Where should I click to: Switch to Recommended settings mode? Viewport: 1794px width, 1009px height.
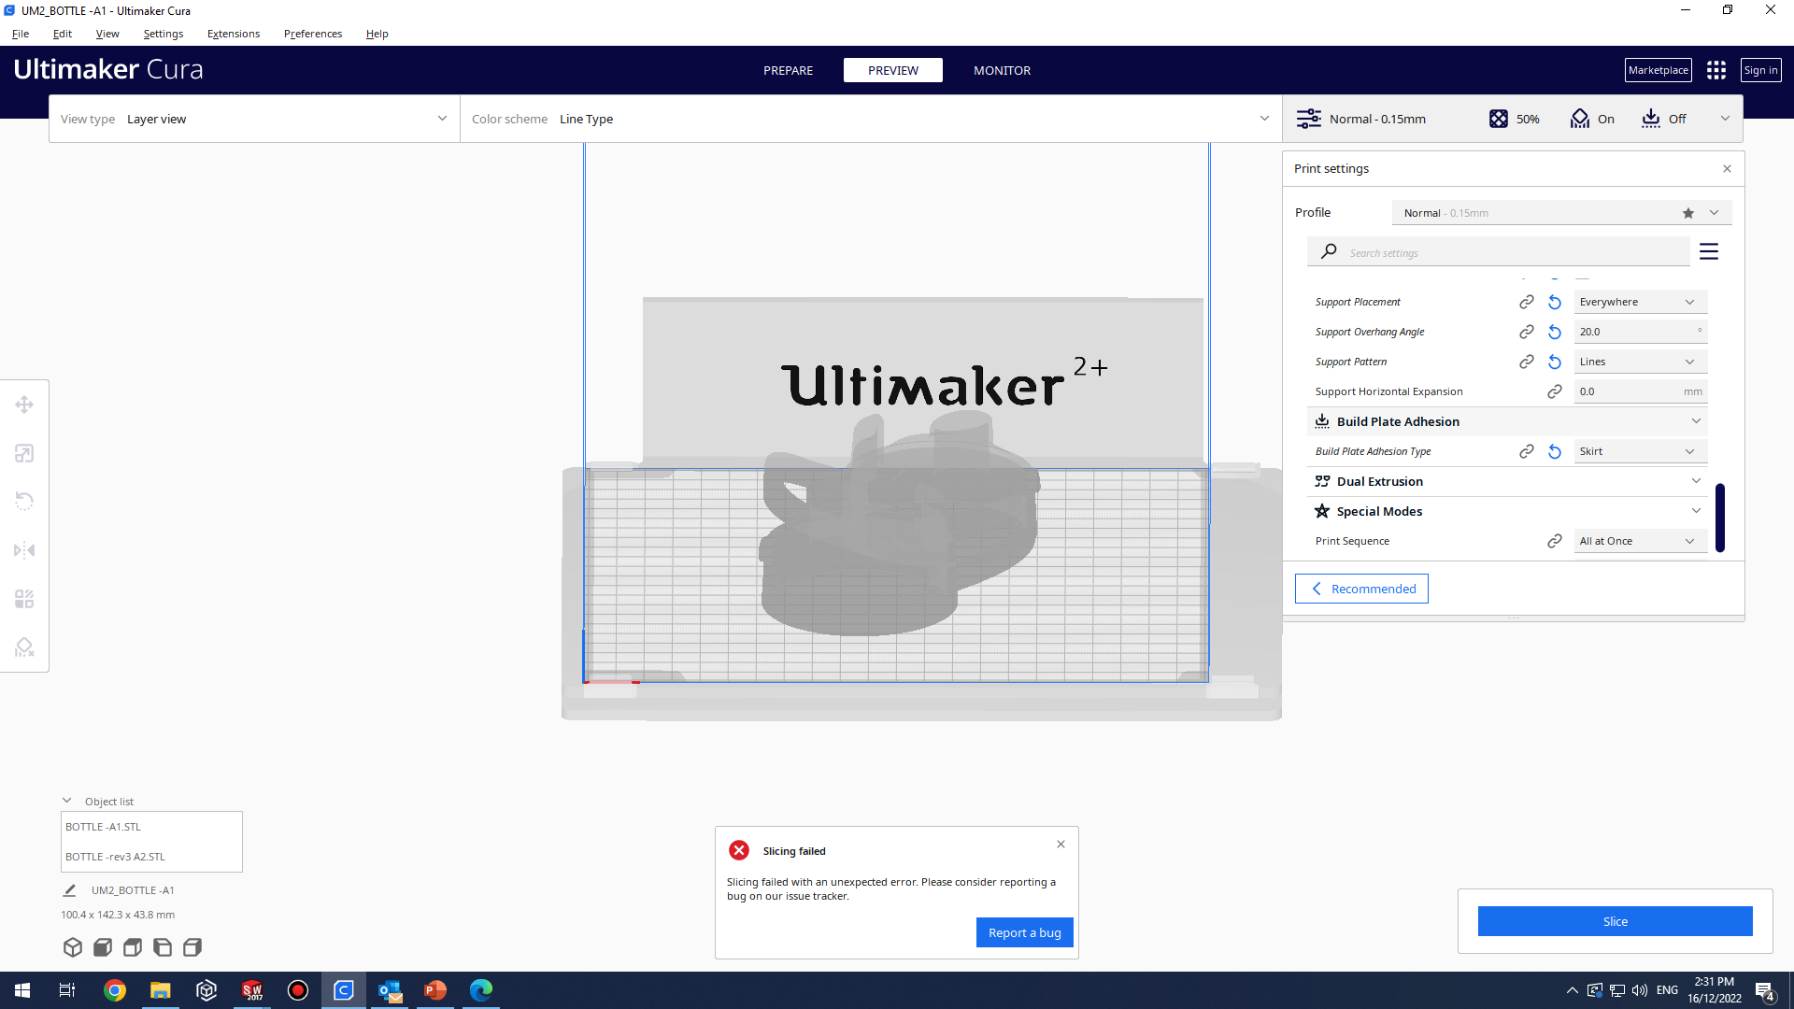[1361, 589]
